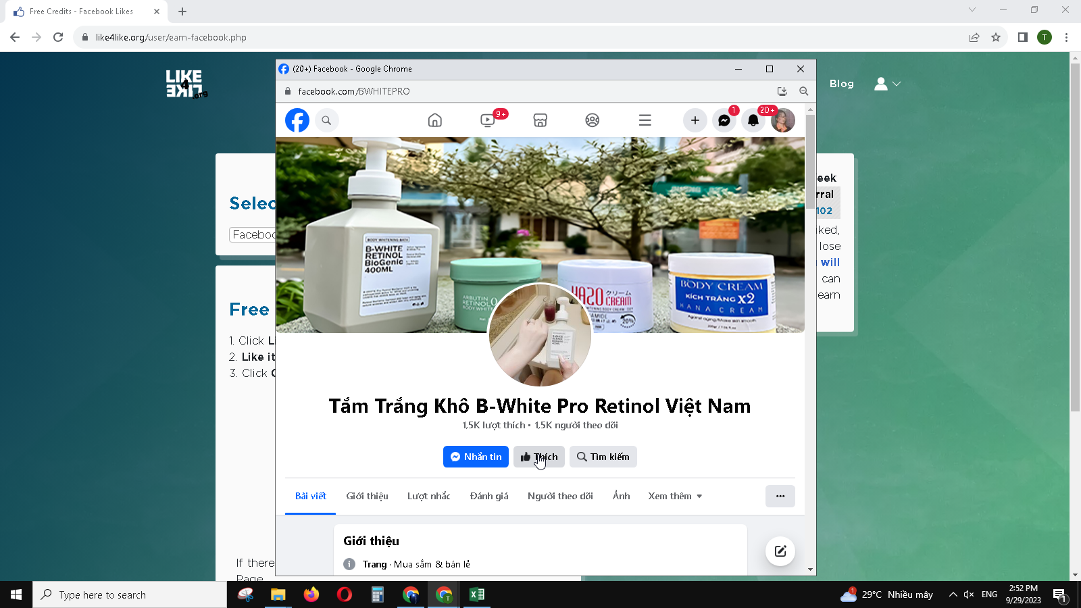1081x608 pixels.
Task: Go to Facebook Home icon
Action: pyautogui.click(x=435, y=120)
